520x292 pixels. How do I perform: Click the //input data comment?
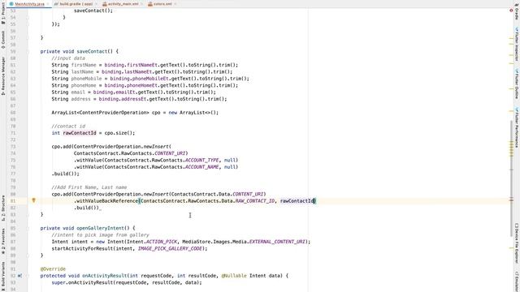[x=68, y=58]
